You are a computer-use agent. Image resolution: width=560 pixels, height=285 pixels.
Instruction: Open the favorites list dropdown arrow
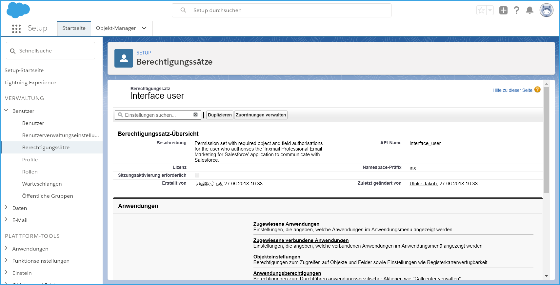point(490,10)
